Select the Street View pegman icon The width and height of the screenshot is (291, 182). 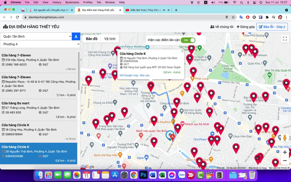click(x=285, y=138)
